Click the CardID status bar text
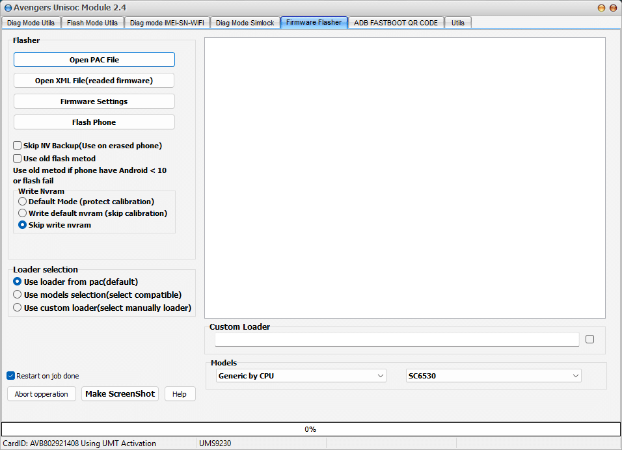 click(x=79, y=443)
